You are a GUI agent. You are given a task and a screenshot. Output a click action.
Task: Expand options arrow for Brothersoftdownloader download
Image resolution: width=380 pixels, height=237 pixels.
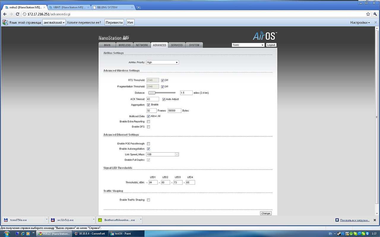pos(141,220)
